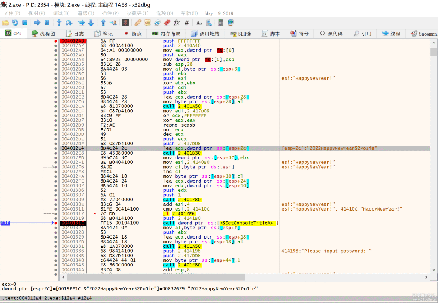The height and width of the screenshot is (303, 438).
Task: Toggle breakpoint dot at address 0040131E
Action: click(x=56, y=223)
